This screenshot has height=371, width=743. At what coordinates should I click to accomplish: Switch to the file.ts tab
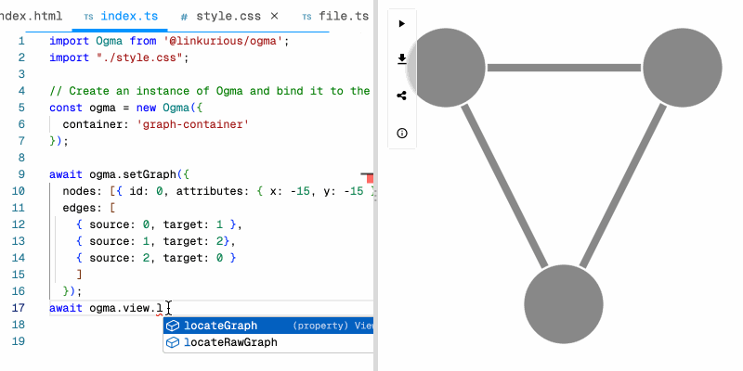(336, 17)
